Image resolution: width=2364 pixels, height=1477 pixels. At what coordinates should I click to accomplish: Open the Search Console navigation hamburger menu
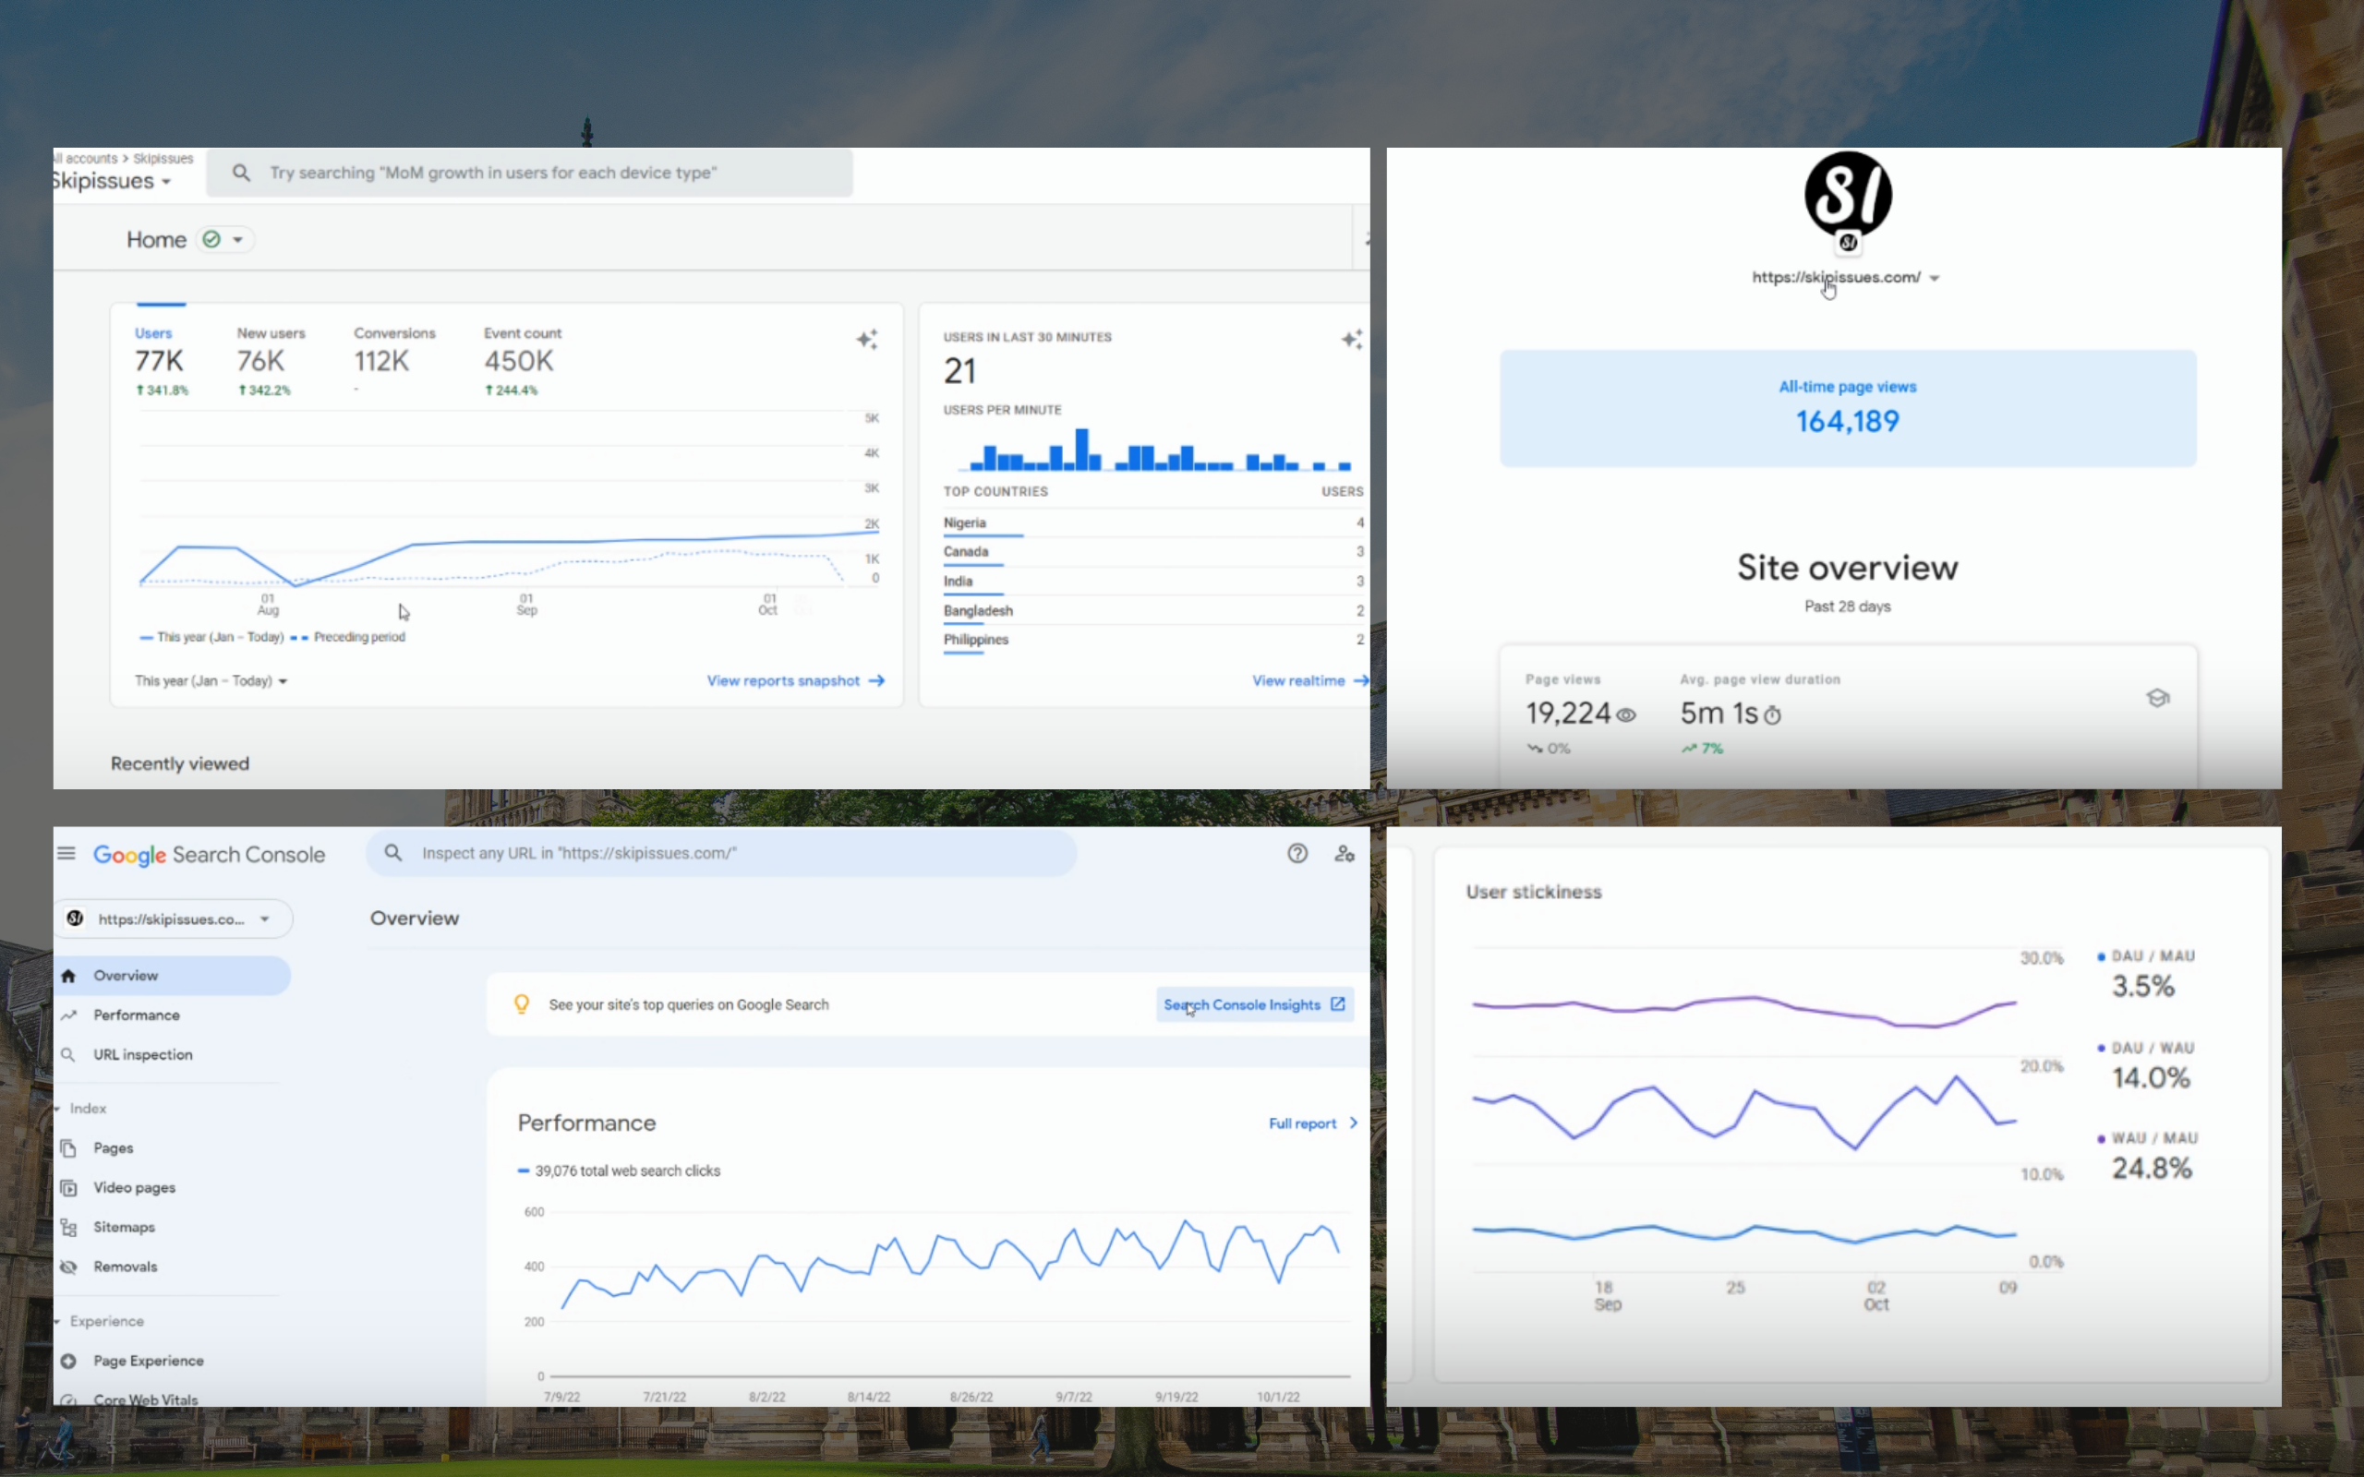[x=66, y=852]
